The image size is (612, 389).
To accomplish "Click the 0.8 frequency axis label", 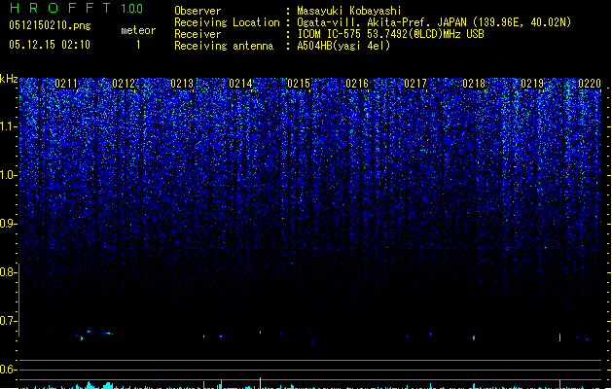I will (x=8, y=272).
